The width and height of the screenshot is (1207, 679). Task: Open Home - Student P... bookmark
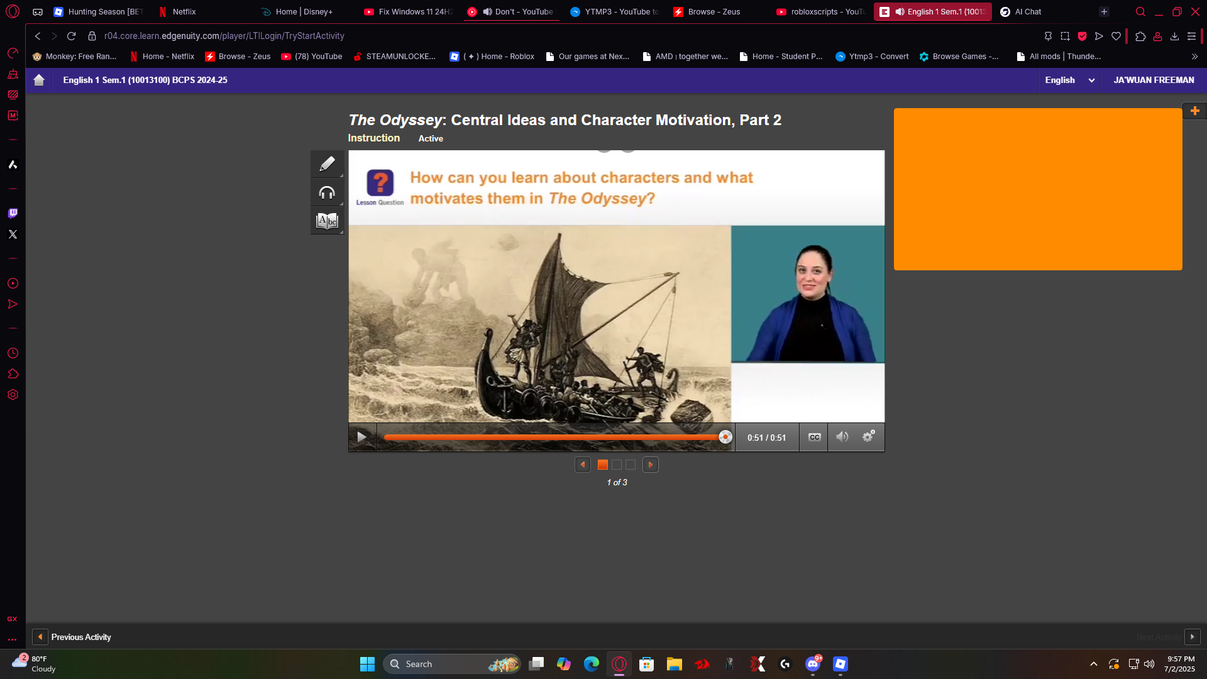[x=781, y=56]
